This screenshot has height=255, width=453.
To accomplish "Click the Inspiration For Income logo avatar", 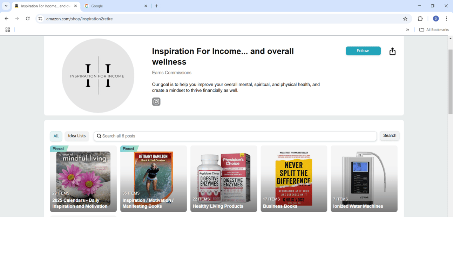I will tap(98, 76).
